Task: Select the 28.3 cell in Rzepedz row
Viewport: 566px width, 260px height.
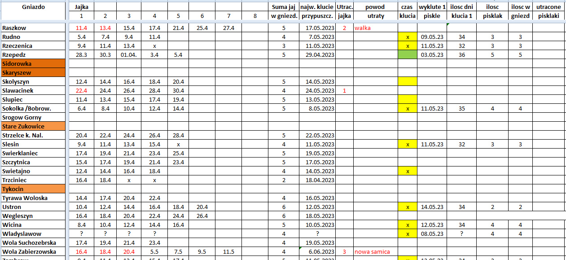Action: pyautogui.click(x=81, y=55)
